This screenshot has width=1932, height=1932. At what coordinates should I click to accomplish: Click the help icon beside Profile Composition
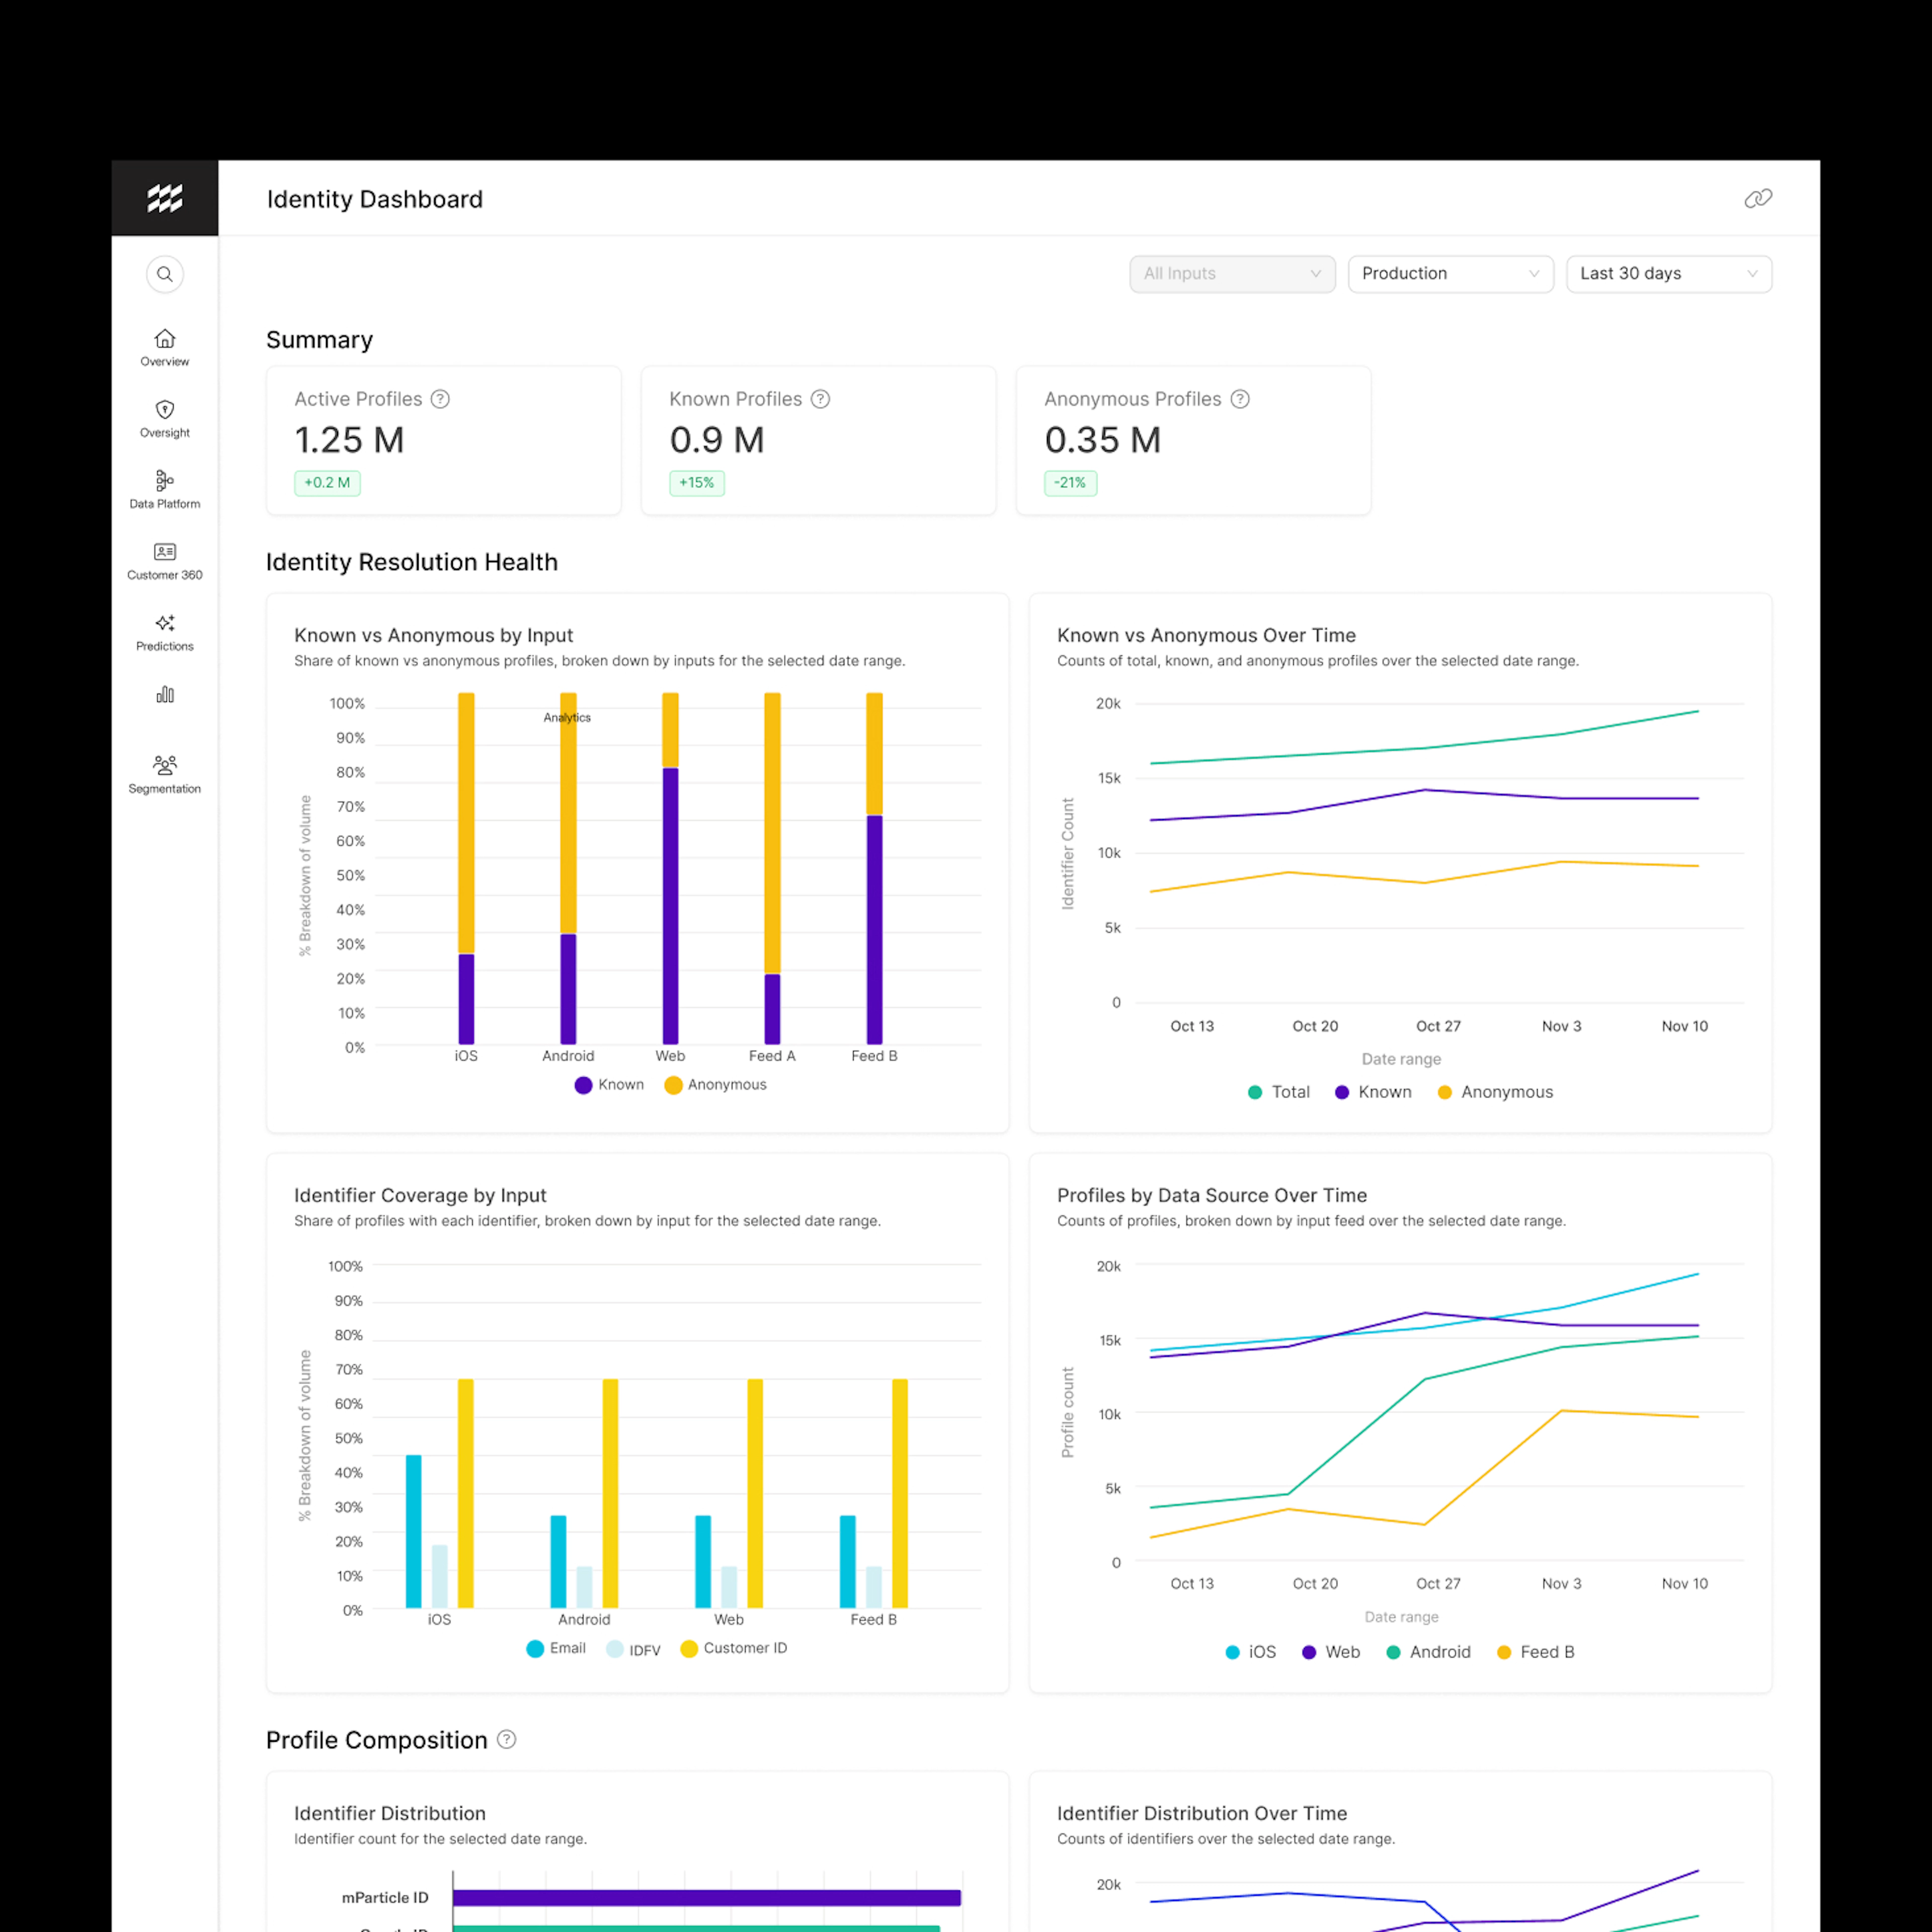click(507, 1739)
